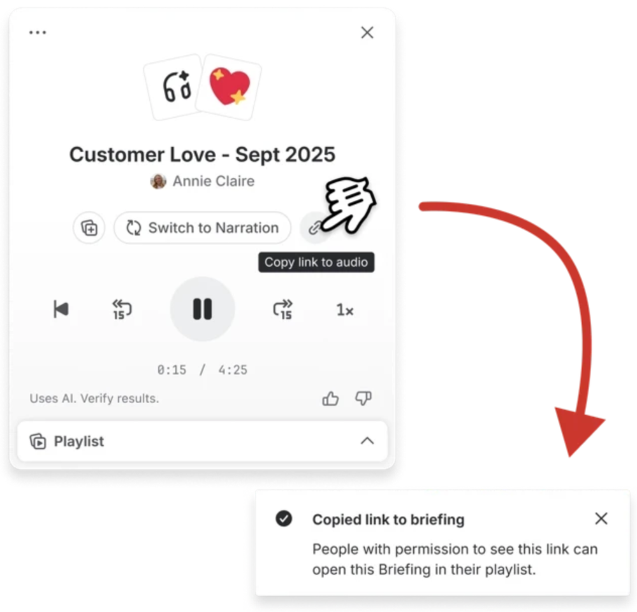Rewind 15 seconds
Viewport: 637px width, 612px height.
pyautogui.click(x=121, y=310)
